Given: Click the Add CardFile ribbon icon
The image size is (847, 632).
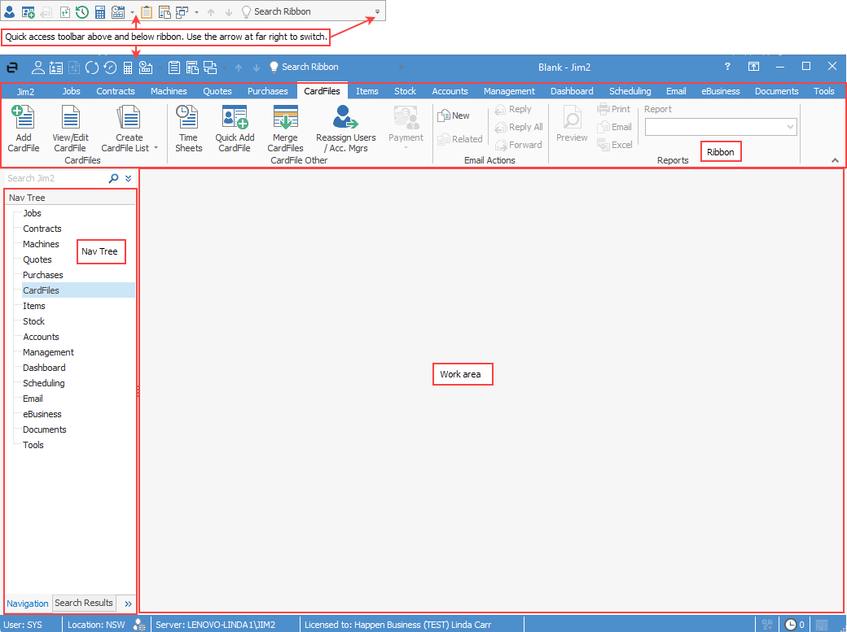Looking at the screenshot, I should [23, 117].
